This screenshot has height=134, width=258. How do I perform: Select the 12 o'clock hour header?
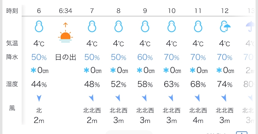[x=225, y=11]
